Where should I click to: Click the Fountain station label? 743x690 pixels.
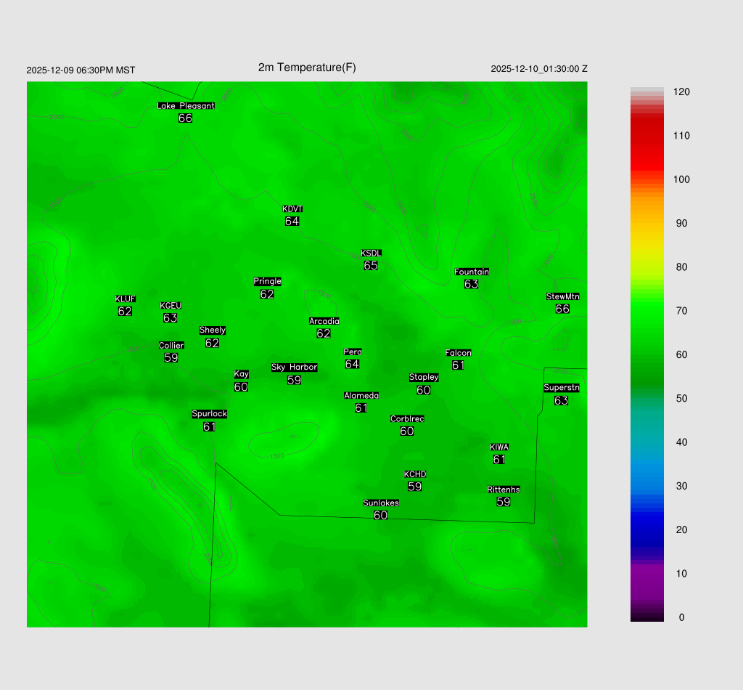click(472, 272)
